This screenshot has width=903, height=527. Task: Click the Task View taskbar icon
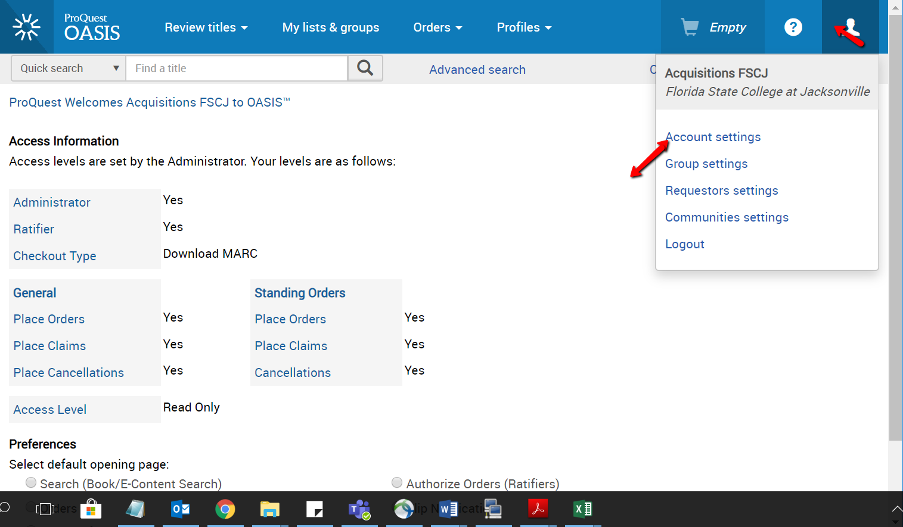pos(45,509)
